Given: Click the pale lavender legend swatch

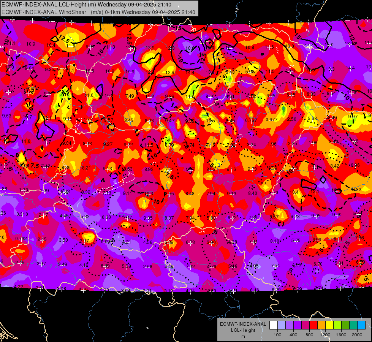Looking at the screenshot, I should click(x=282, y=325).
